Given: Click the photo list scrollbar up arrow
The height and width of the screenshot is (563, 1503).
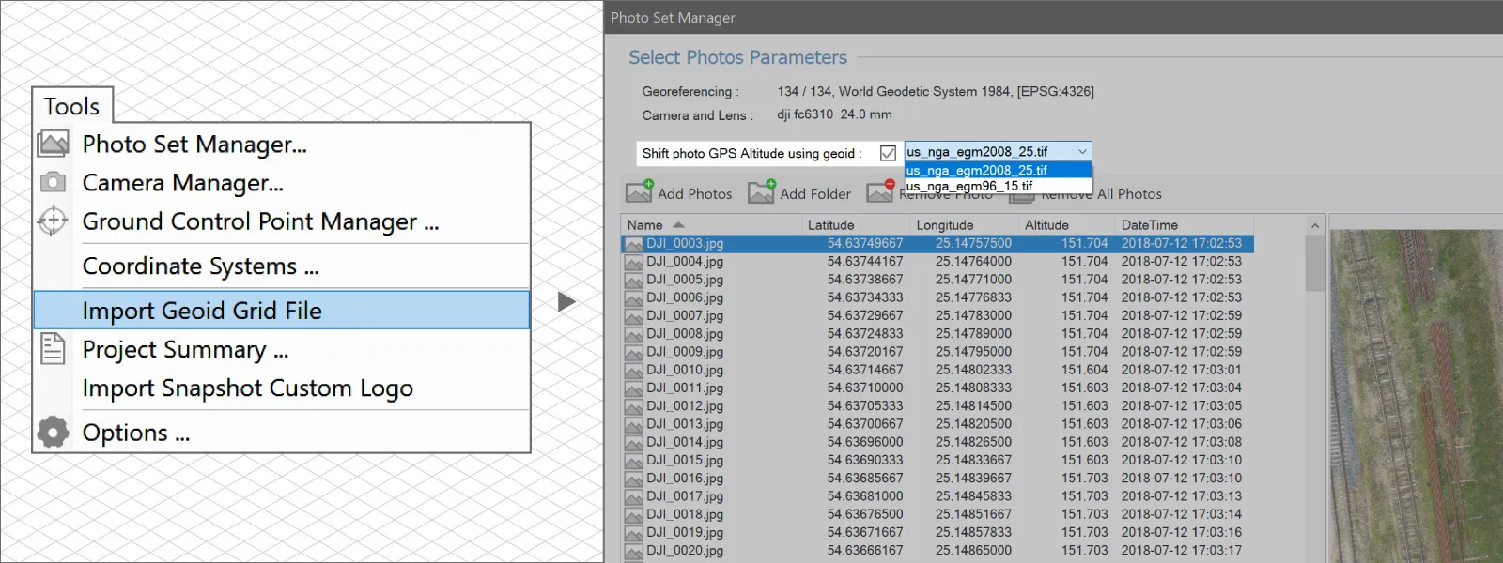Looking at the screenshot, I should pos(1315,225).
